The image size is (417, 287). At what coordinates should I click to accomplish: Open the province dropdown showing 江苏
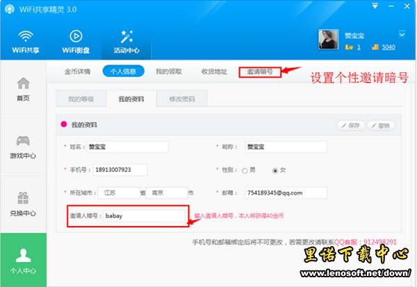[119, 193]
